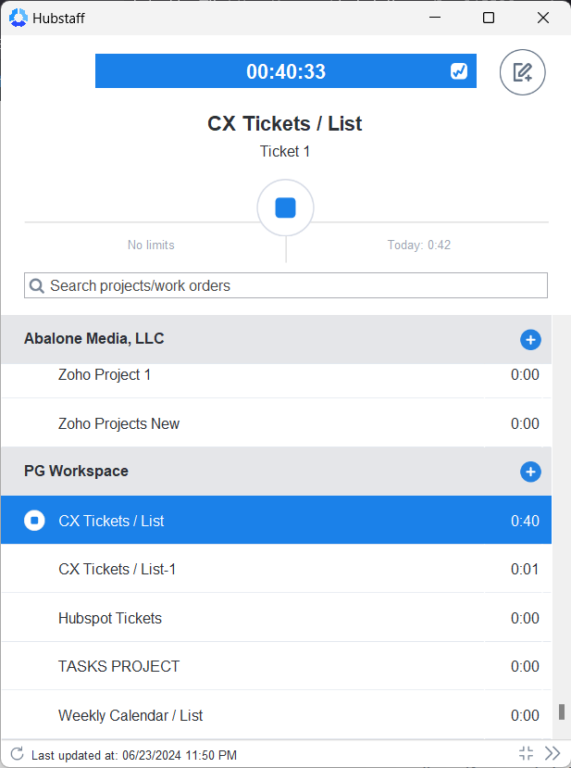Click the activity chart icon on the timer bar

tap(458, 71)
